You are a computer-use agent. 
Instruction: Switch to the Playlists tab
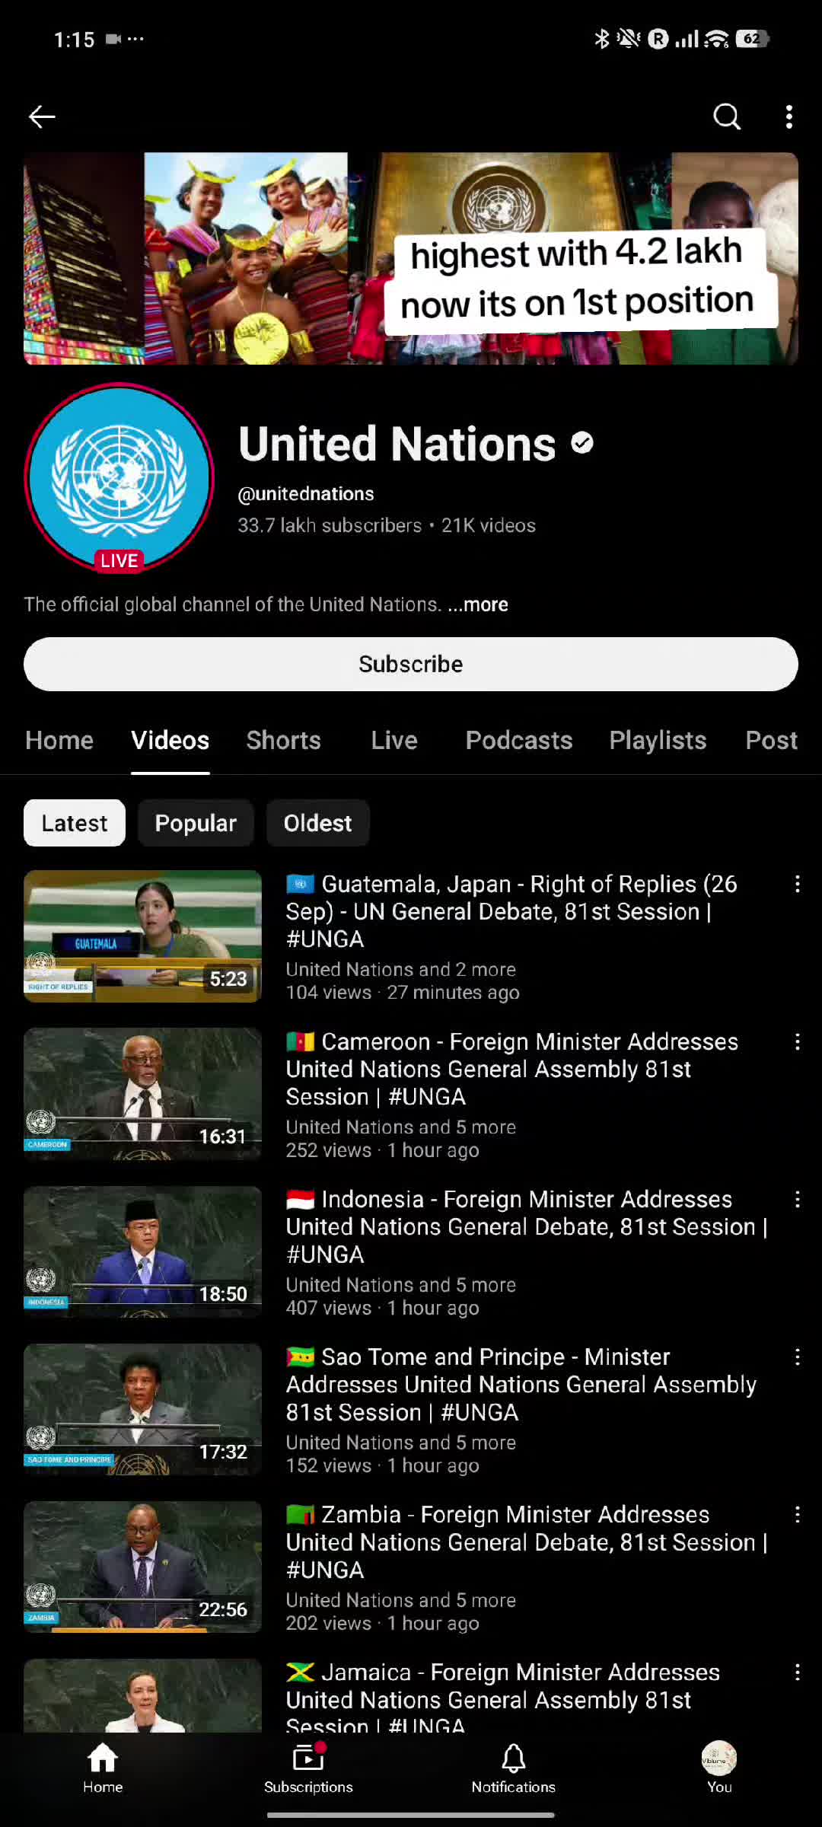[658, 740]
